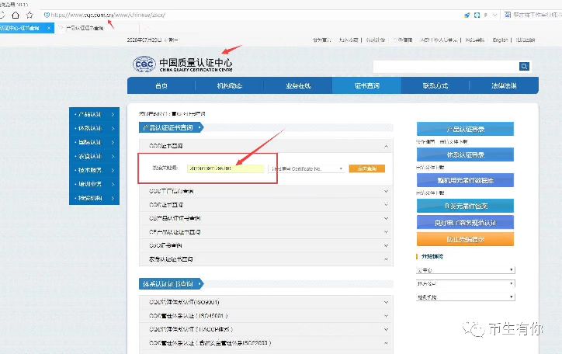Click the 产品认证目录 button
The width and height of the screenshot is (562, 354).
465,129
